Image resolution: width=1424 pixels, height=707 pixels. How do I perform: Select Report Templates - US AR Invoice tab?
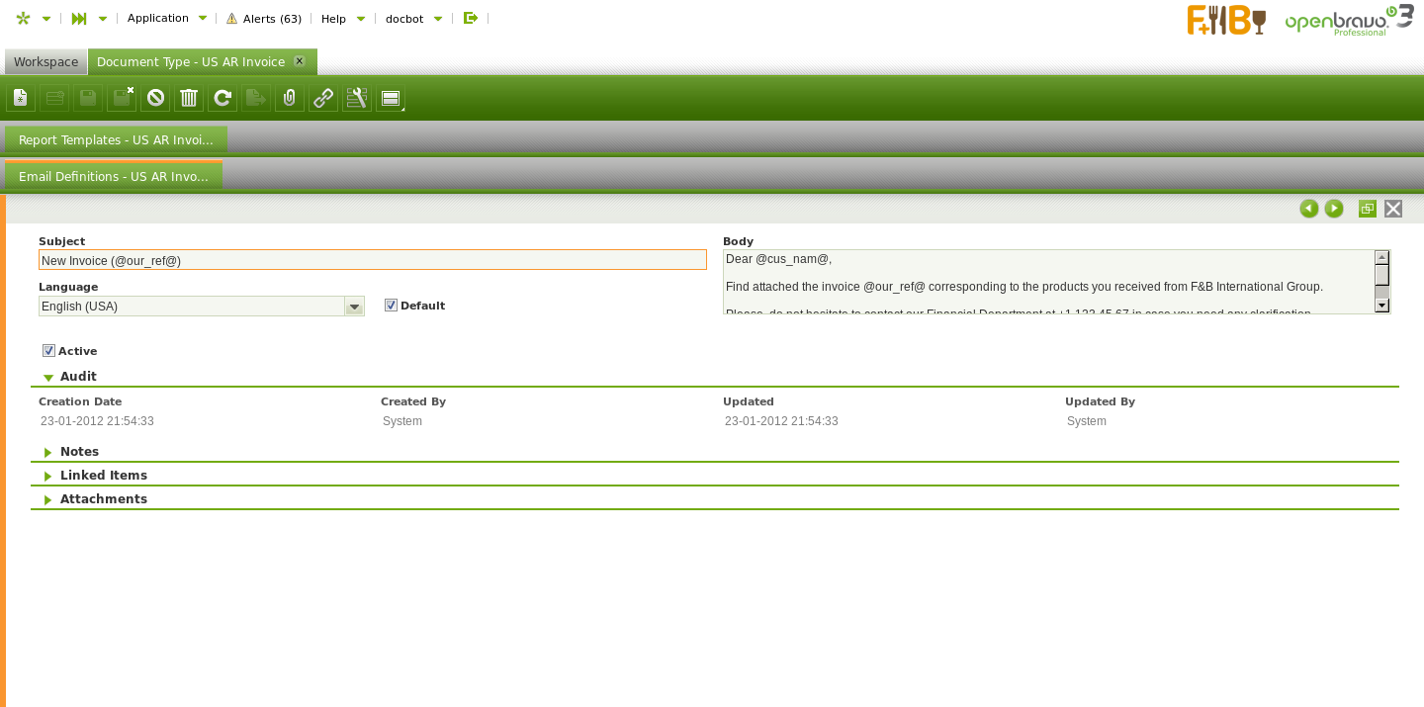point(116,140)
